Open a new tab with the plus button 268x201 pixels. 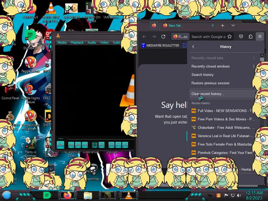(x=222, y=26)
